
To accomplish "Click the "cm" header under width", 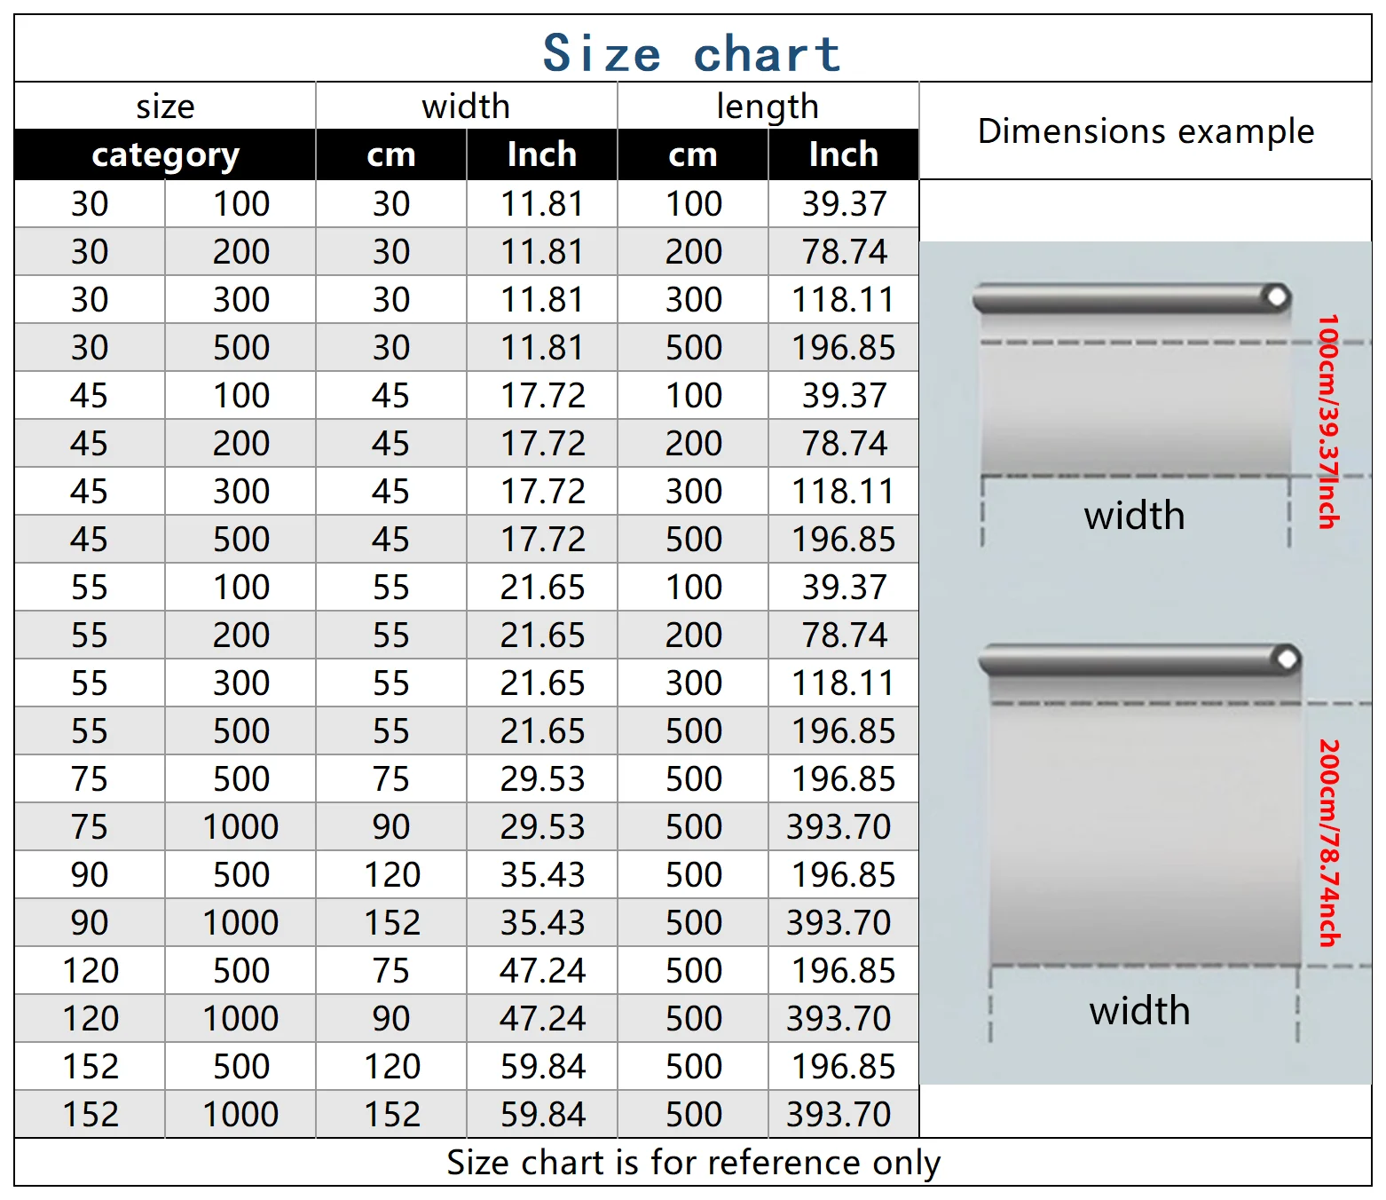I will pyautogui.click(x=391, y=155).
